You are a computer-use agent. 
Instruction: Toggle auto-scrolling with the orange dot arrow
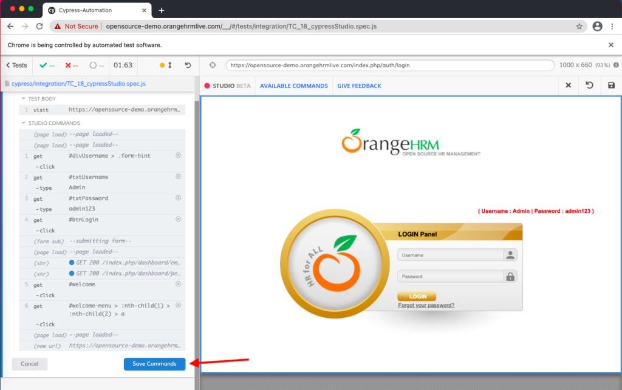[166, 66]
